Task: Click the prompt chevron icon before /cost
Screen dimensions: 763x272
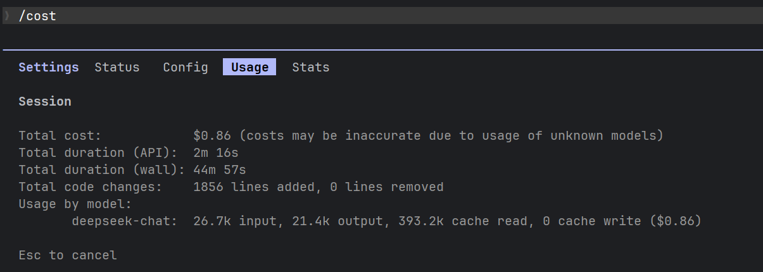Action: click(x=7, y=16)
